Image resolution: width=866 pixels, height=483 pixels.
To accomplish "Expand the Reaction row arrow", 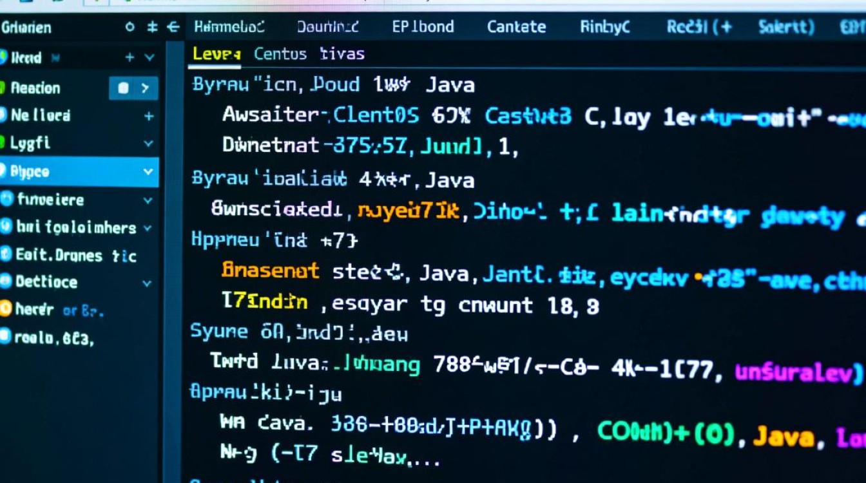I will point(145,88).
